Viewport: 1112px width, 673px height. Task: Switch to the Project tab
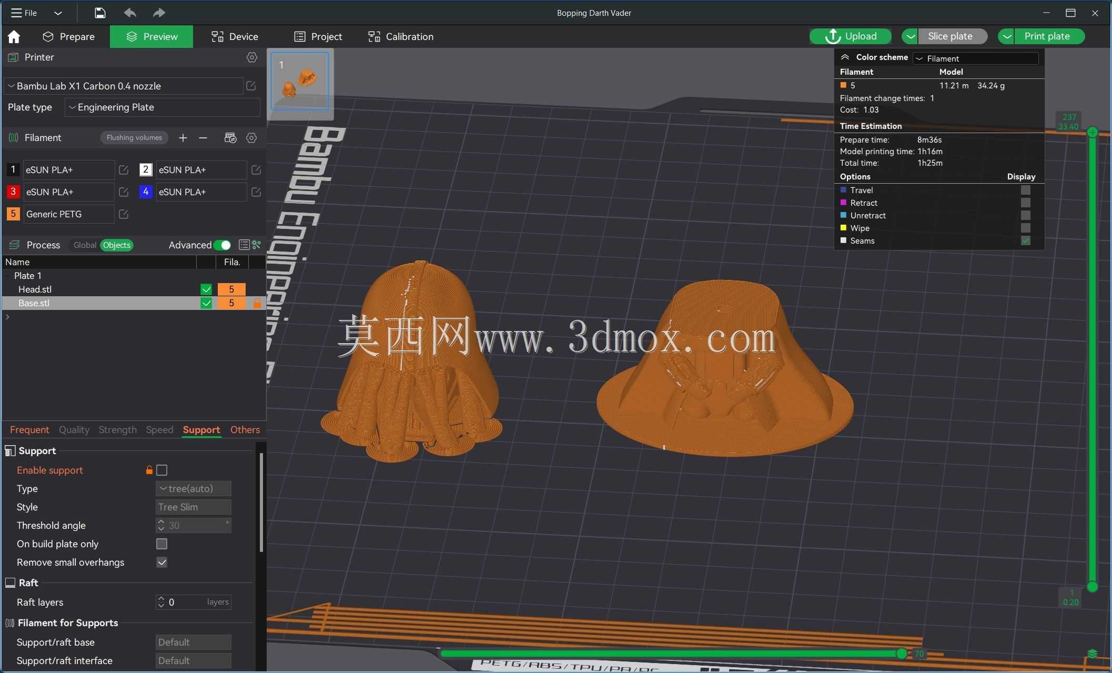tap(318, 36)
